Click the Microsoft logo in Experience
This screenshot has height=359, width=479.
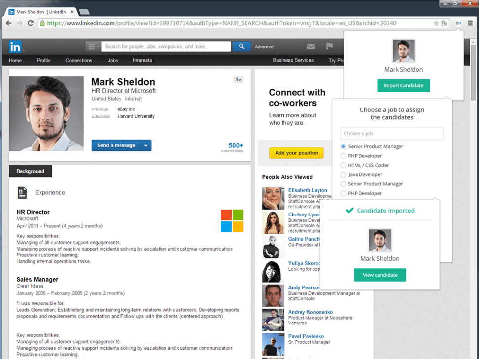click(232, 221)
